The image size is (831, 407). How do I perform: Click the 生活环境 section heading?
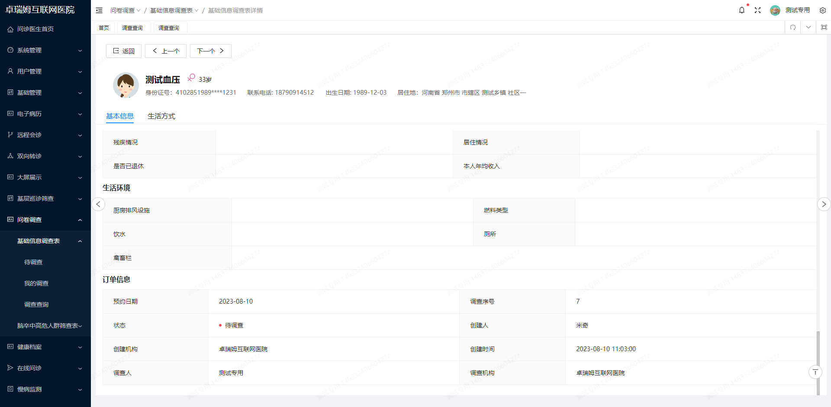pyautogui.click(x=116, y=188)
